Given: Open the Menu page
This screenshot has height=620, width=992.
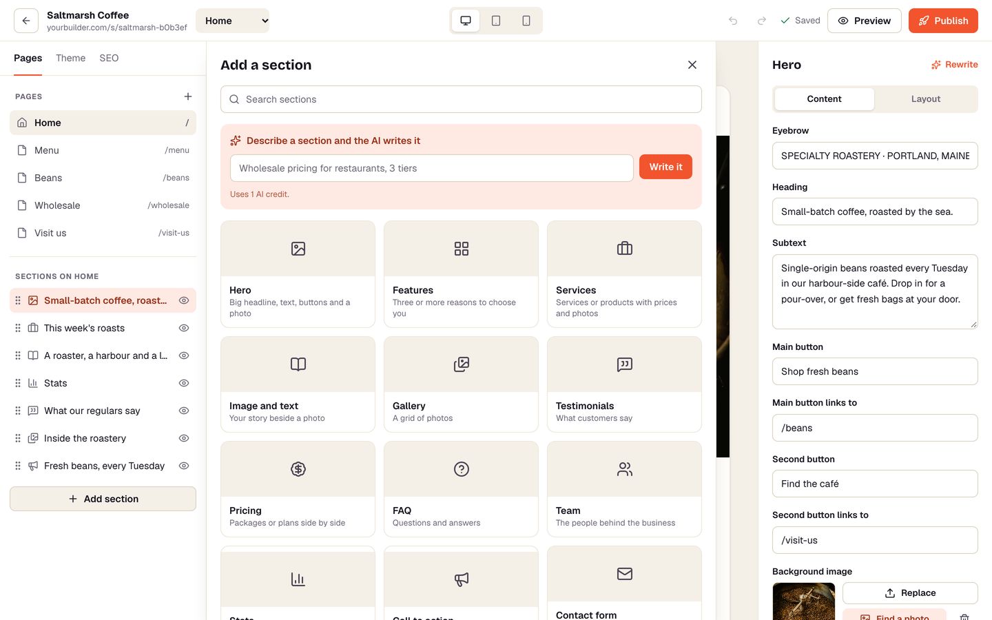Looking at the screenshot, I should [x=103, y=150].
